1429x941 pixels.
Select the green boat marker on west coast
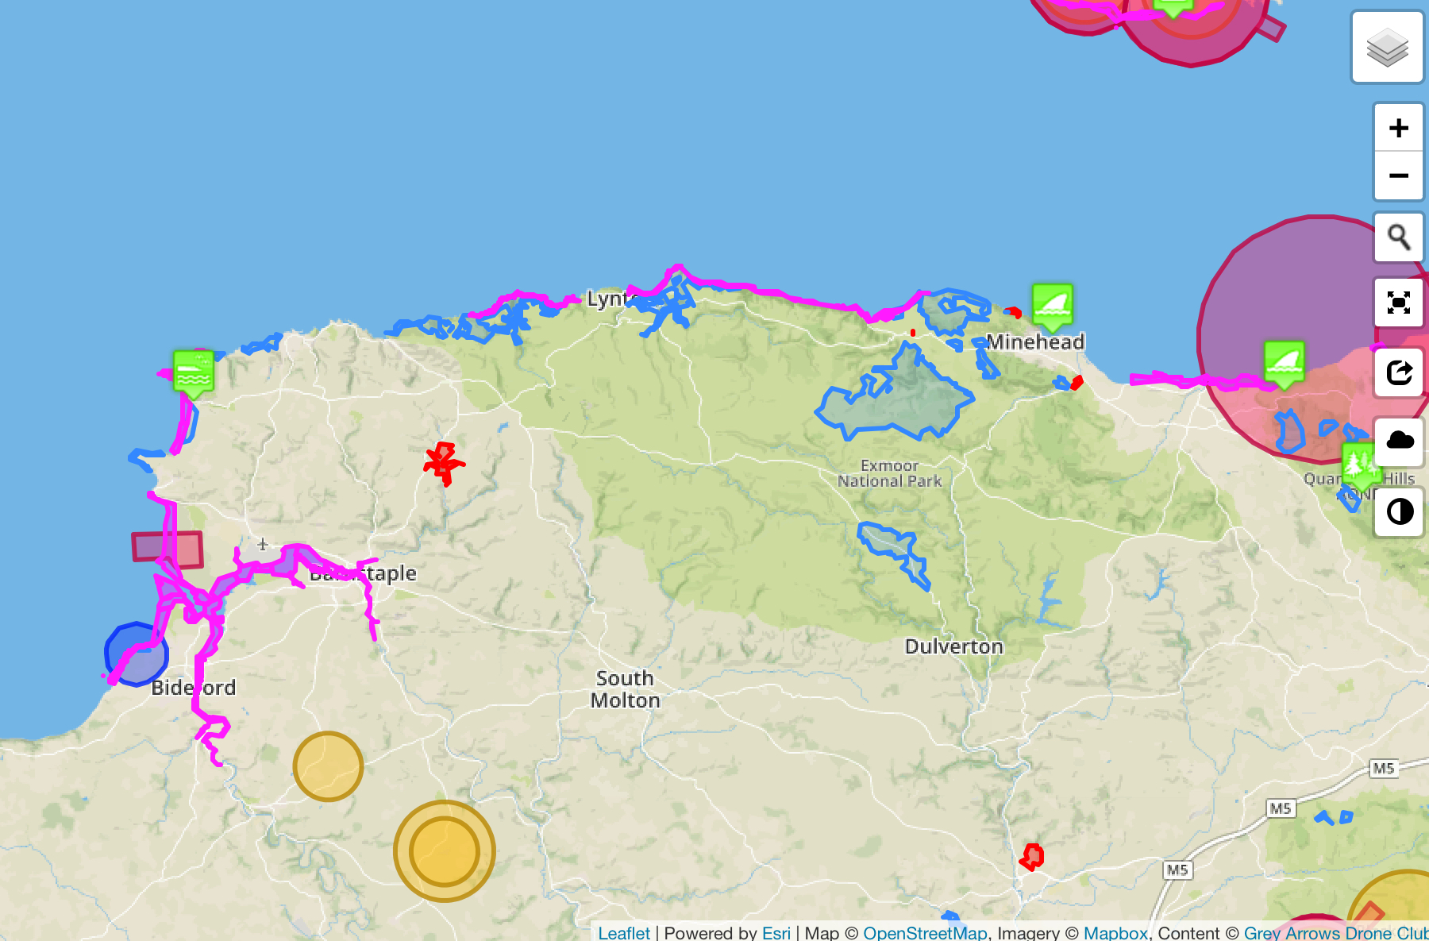(x=193, y=371)
